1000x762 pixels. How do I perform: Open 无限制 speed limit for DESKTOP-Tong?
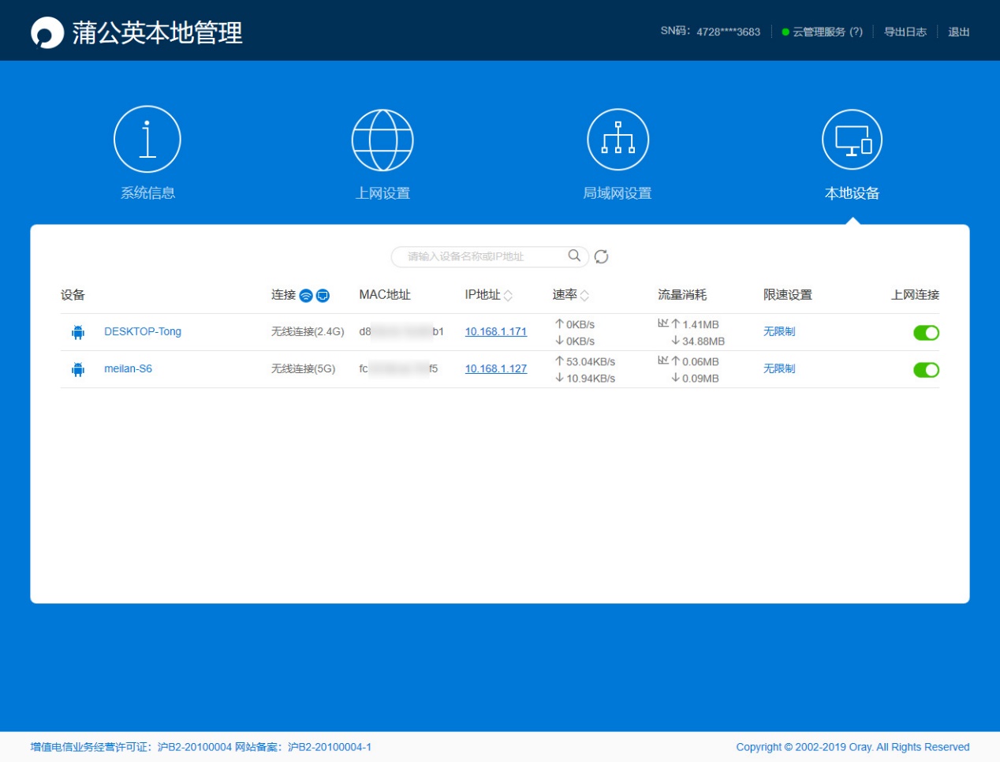click(x=778, y=331)
